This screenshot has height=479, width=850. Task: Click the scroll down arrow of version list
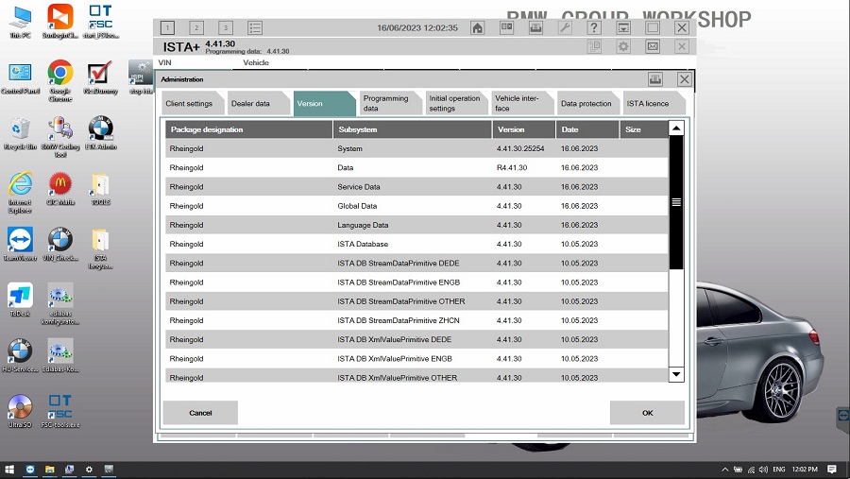click(x=676, y=374)
